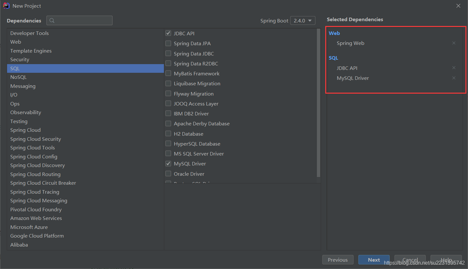
Task: Open Help for this dialog
Action: pos(446,260)
